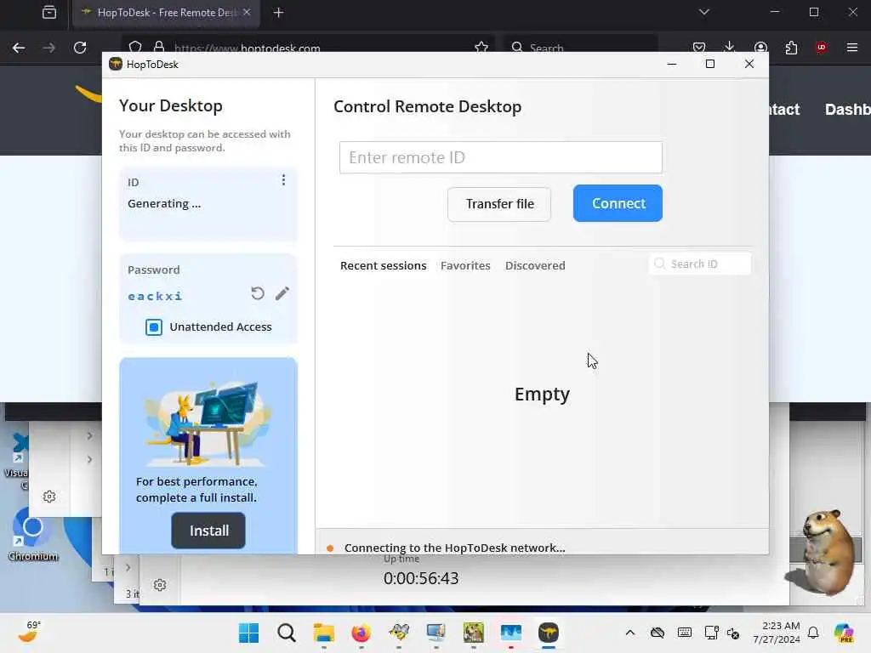This screenshot has height=653, width=871.
Task: Click the Transfer file button
Action: point(499,204)
